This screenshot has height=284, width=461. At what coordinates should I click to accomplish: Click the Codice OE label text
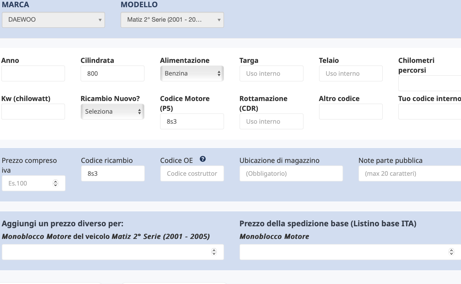177,160
